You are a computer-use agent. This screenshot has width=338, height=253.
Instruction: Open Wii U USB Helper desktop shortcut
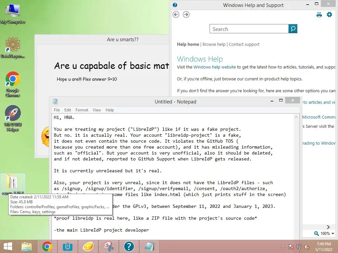coord(13,118)
